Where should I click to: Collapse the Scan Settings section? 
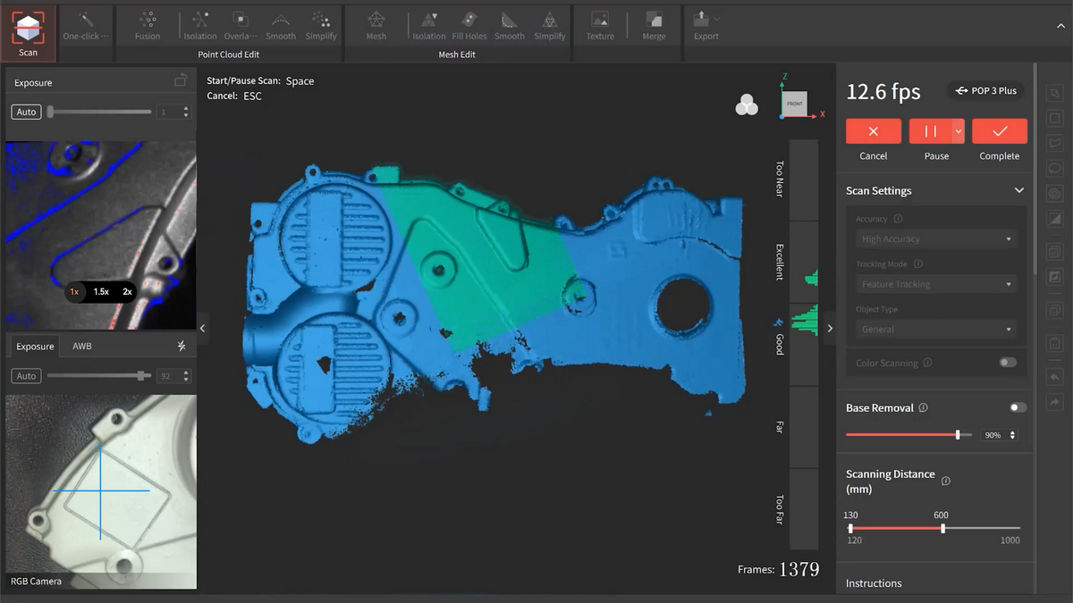pyautogui.click(x=1018, y=190)
